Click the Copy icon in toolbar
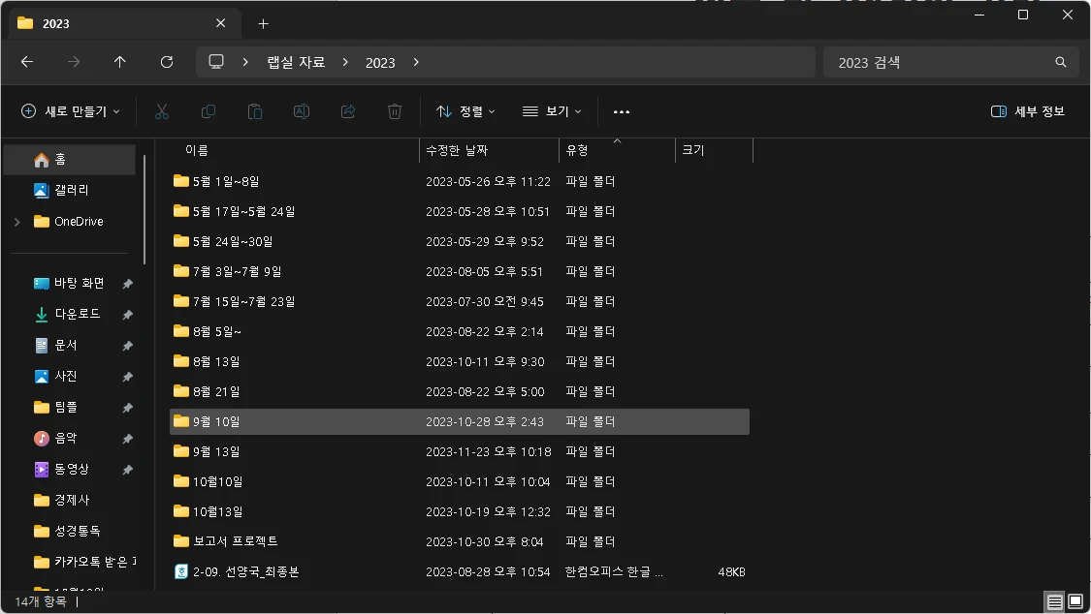 [208, 110]
